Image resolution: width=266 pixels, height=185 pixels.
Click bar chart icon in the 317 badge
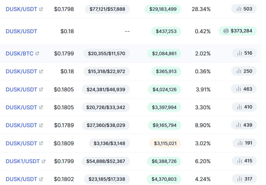(240, 179)
